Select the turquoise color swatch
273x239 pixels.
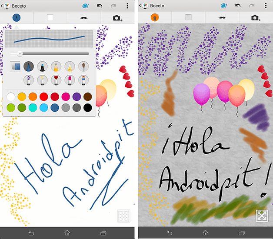point(33,108)
